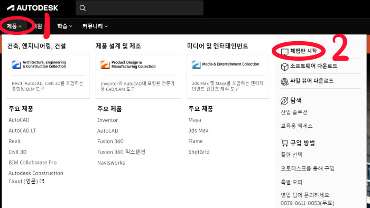The height and width of the screenshot is (208, 370).
Task: Select Inventor product link
Action: point(107,120)
